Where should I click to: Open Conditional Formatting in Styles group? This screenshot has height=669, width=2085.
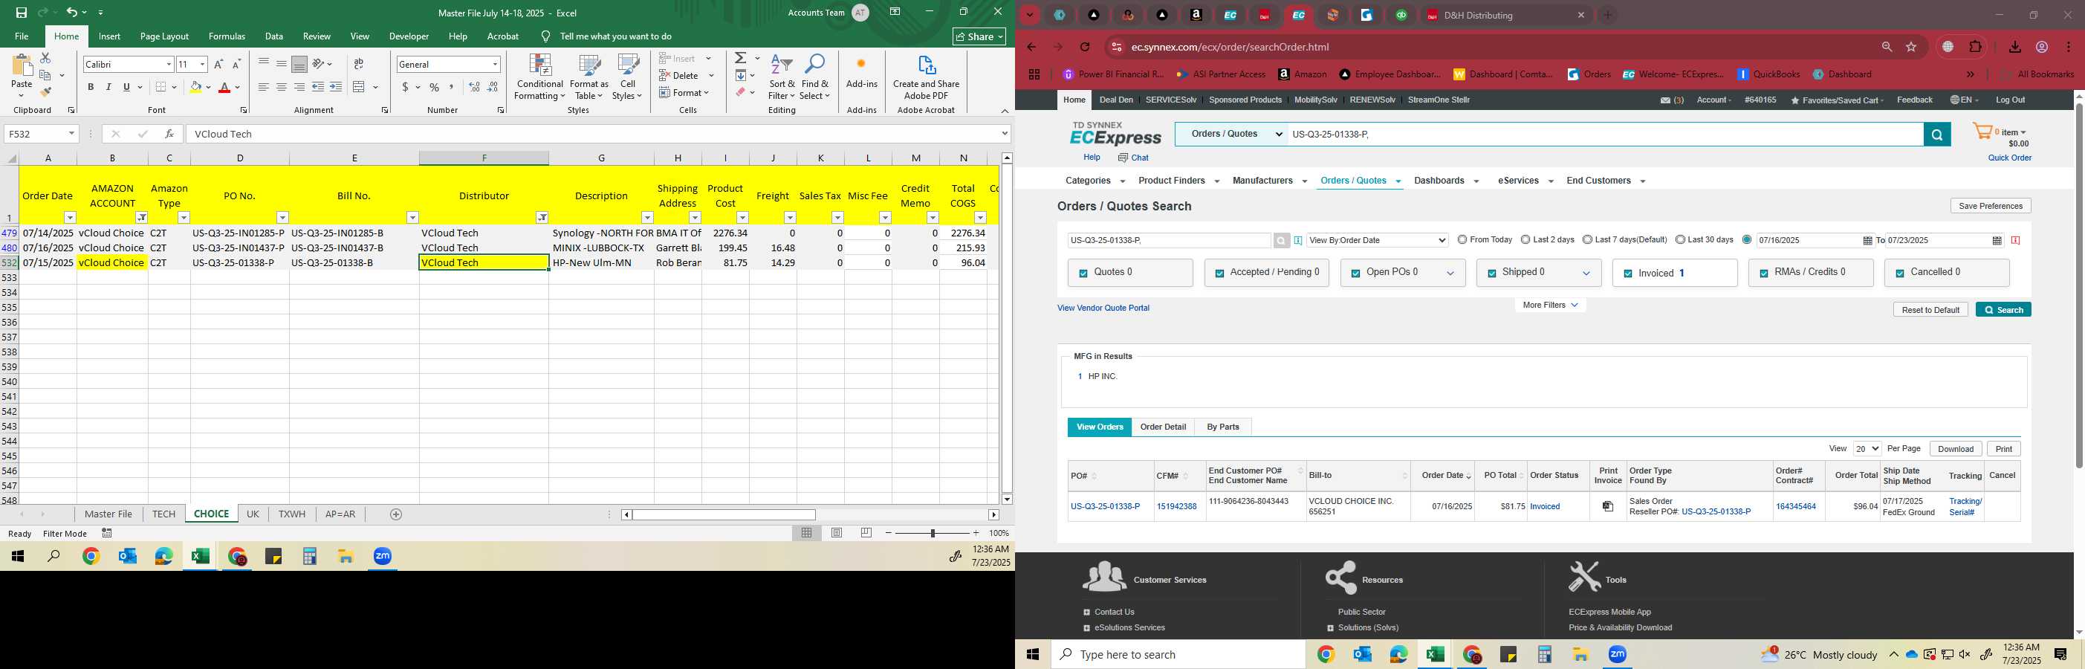point(540,77)
